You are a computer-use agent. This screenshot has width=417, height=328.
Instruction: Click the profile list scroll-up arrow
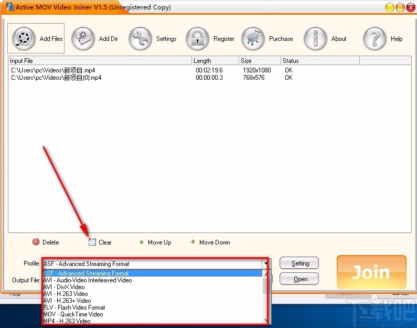266,274
